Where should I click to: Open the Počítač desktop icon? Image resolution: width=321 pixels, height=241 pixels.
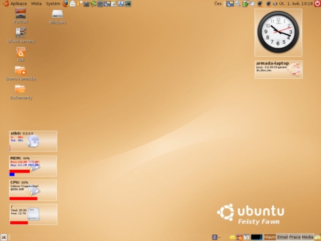pos(21,16)
